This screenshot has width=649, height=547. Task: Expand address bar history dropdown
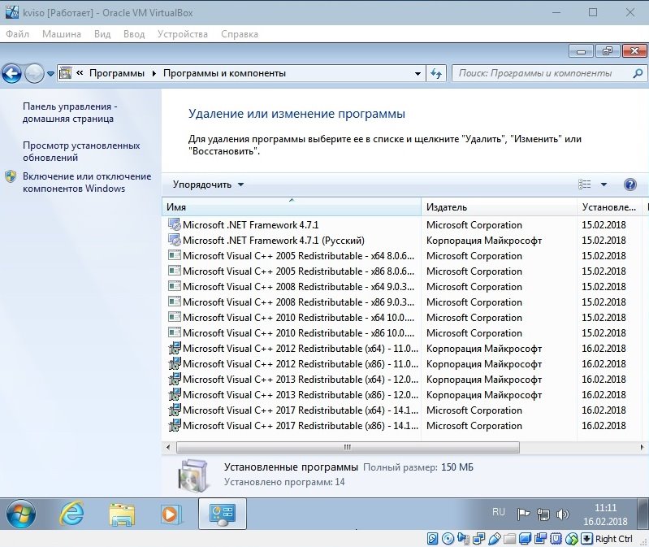point(418,74)
